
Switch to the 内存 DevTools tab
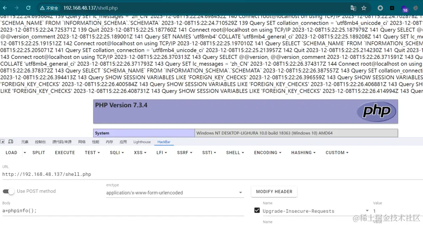[109, 142]
